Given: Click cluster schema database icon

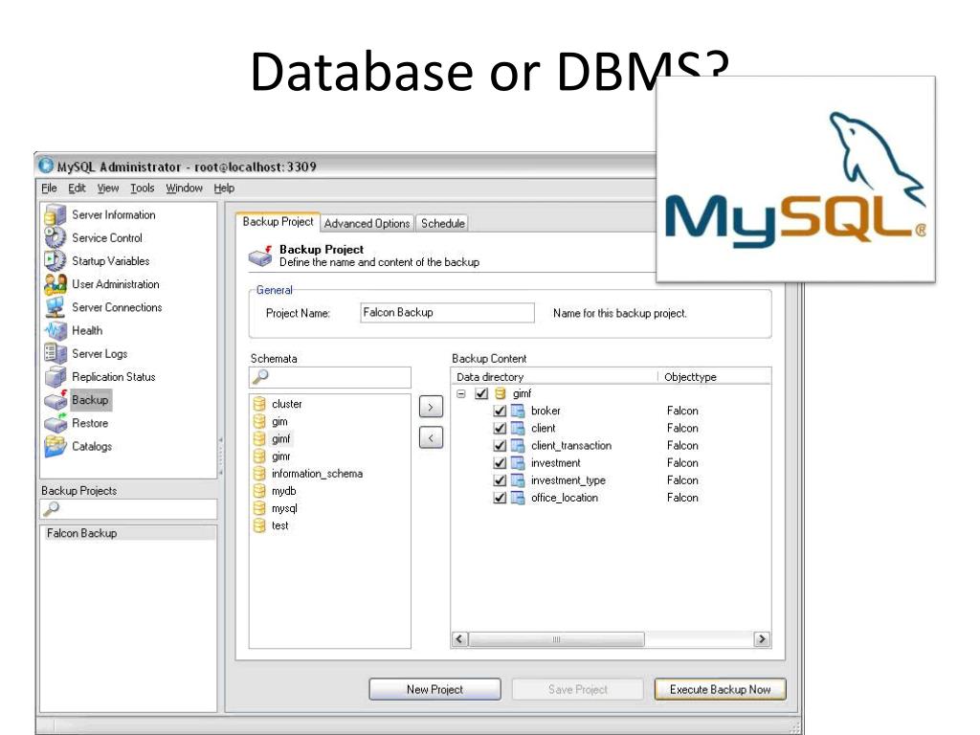Looking at the screenshot, I should point(259,405).
